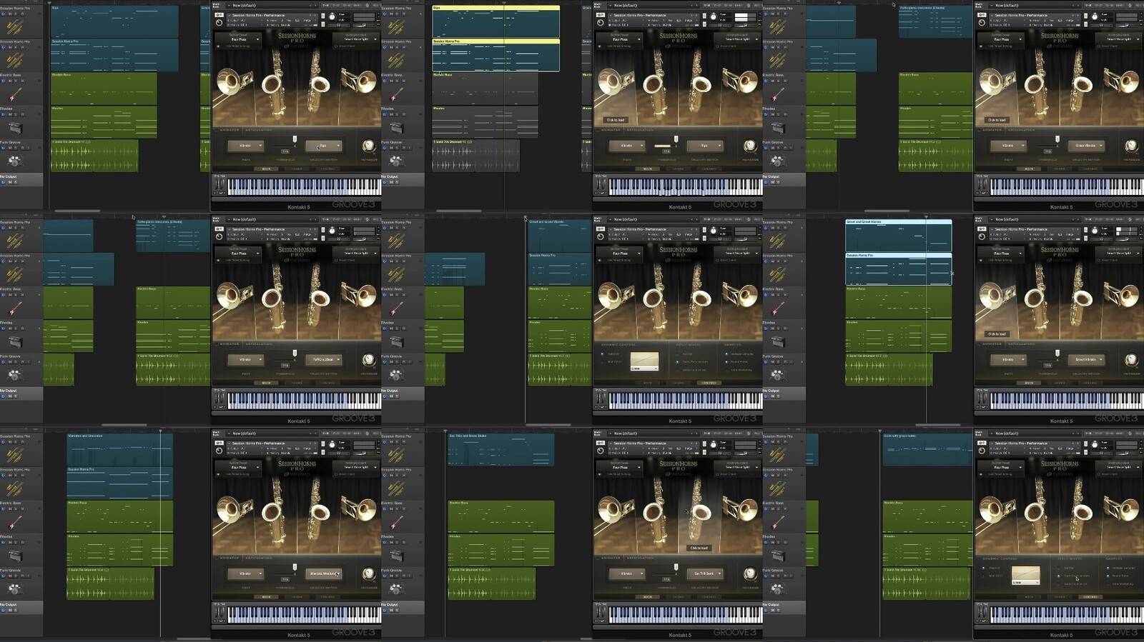
Task: Select second Dynamic Control radio in center frame
Action: [x=603, y=361]
